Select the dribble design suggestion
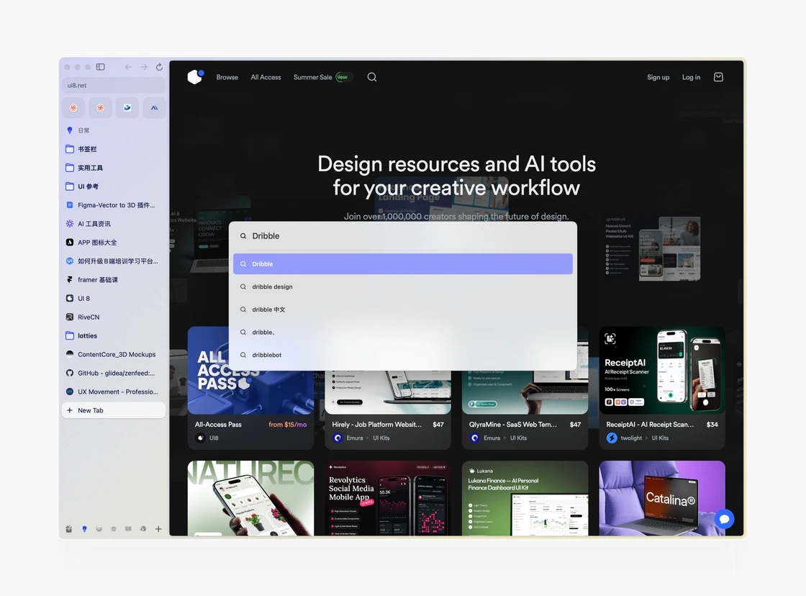This screenshot has height=596, width=806. tap(403, 287)
